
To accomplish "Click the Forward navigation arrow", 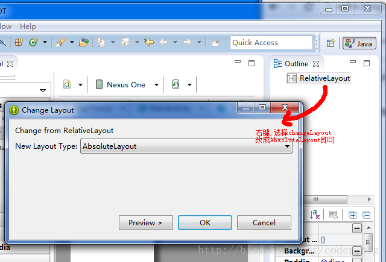I will pos(188,42).
